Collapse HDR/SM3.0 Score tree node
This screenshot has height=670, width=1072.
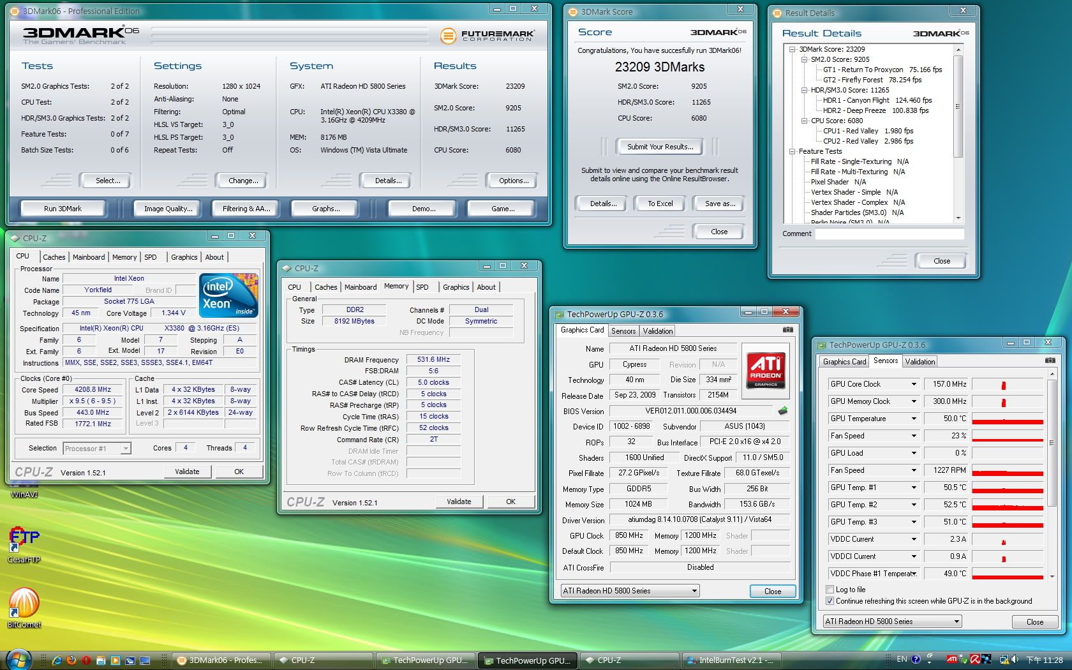tap(805, 90)
